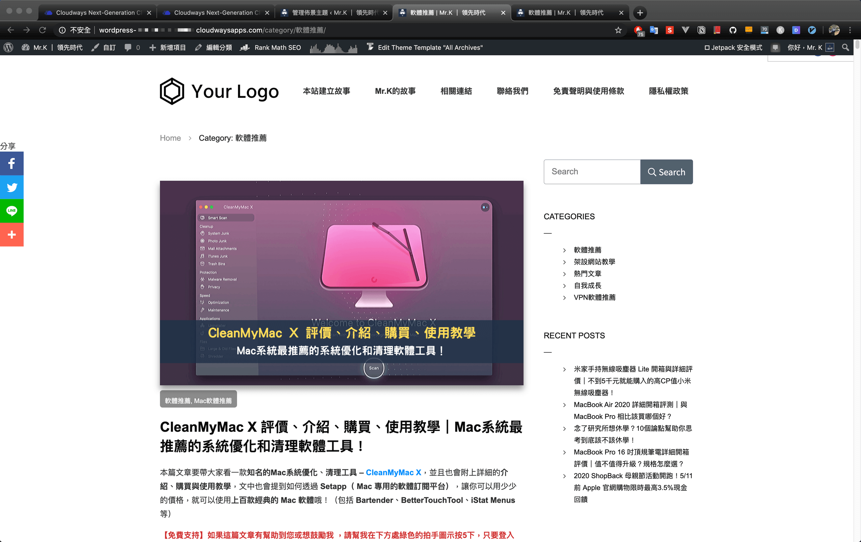Click the purple D extension icon

(796, 30)
